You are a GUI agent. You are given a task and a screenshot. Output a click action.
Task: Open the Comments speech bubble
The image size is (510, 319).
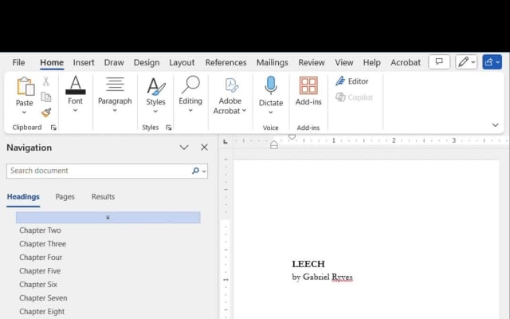(x=439, y=62)
